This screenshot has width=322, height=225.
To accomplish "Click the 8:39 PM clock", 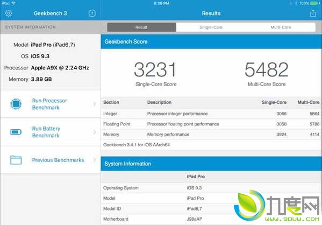I will 161,3.
